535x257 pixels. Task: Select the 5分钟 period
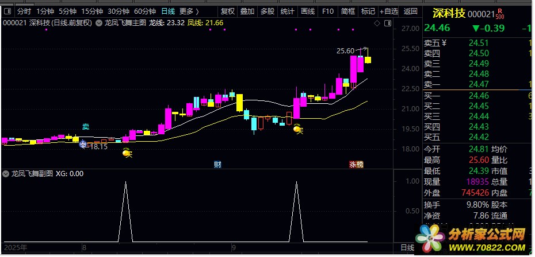click(67, 11)
